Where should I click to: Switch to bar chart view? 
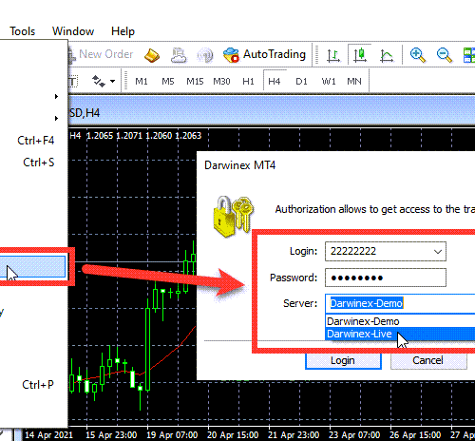333,55
